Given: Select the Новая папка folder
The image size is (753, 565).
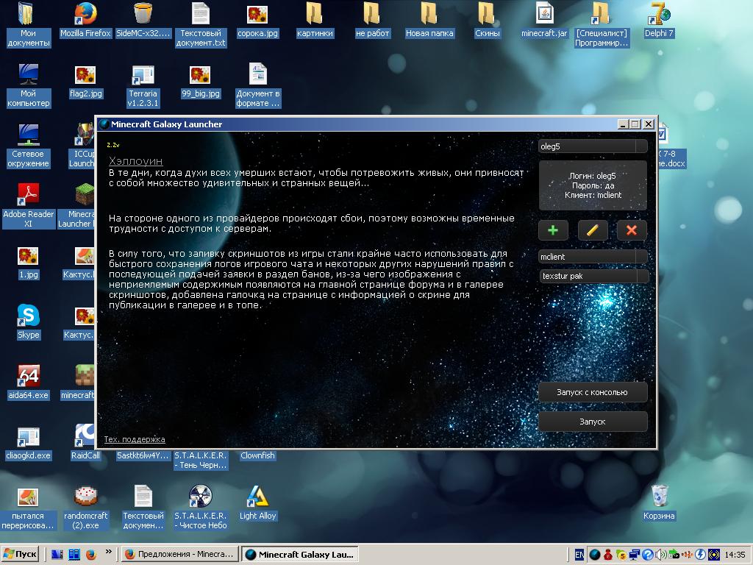Looking at the screenshot, I should [429, 21].
